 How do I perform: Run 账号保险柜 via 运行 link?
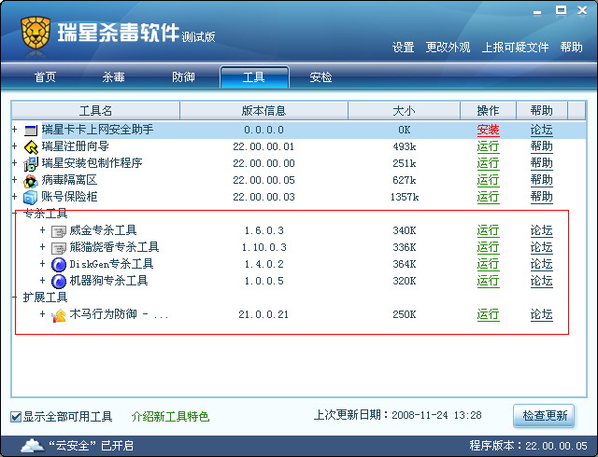[488, 197]
